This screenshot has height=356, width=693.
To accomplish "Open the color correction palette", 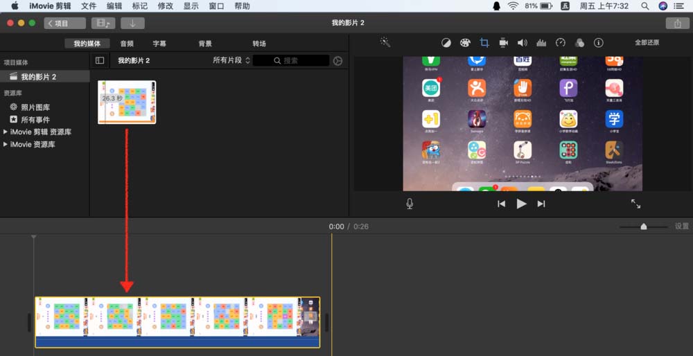I will (465, 43).
